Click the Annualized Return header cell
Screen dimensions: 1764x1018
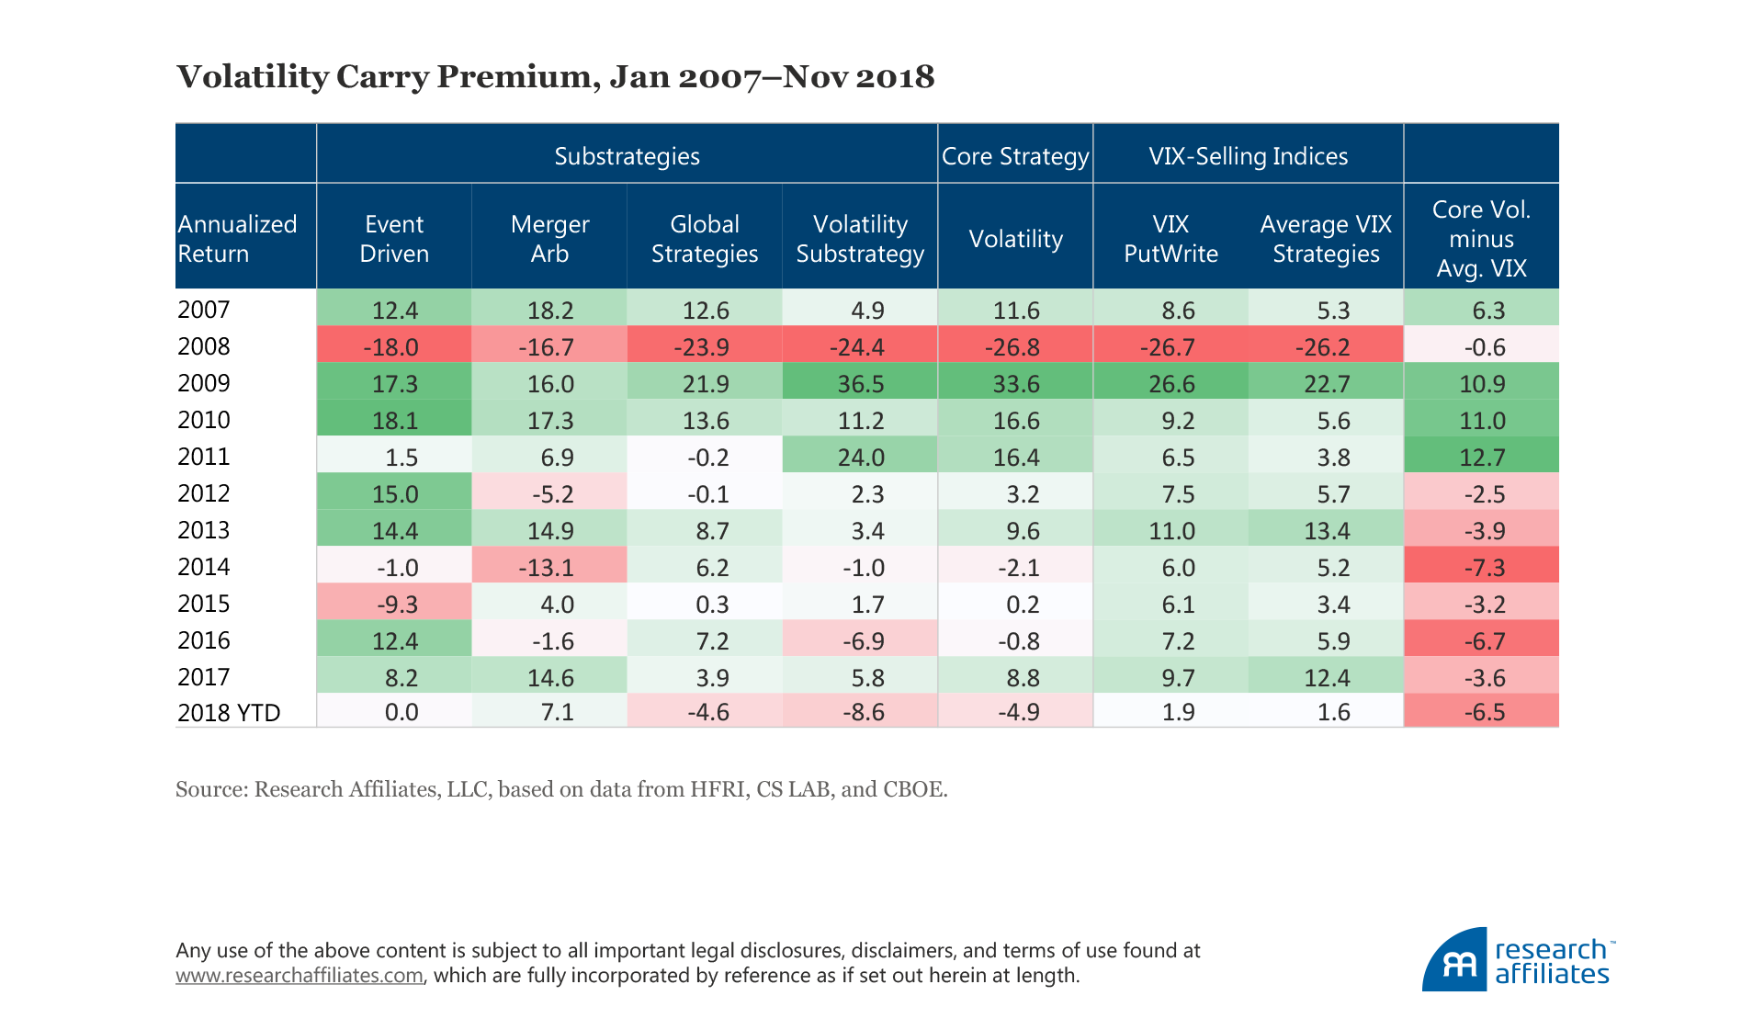click(237, 239)
